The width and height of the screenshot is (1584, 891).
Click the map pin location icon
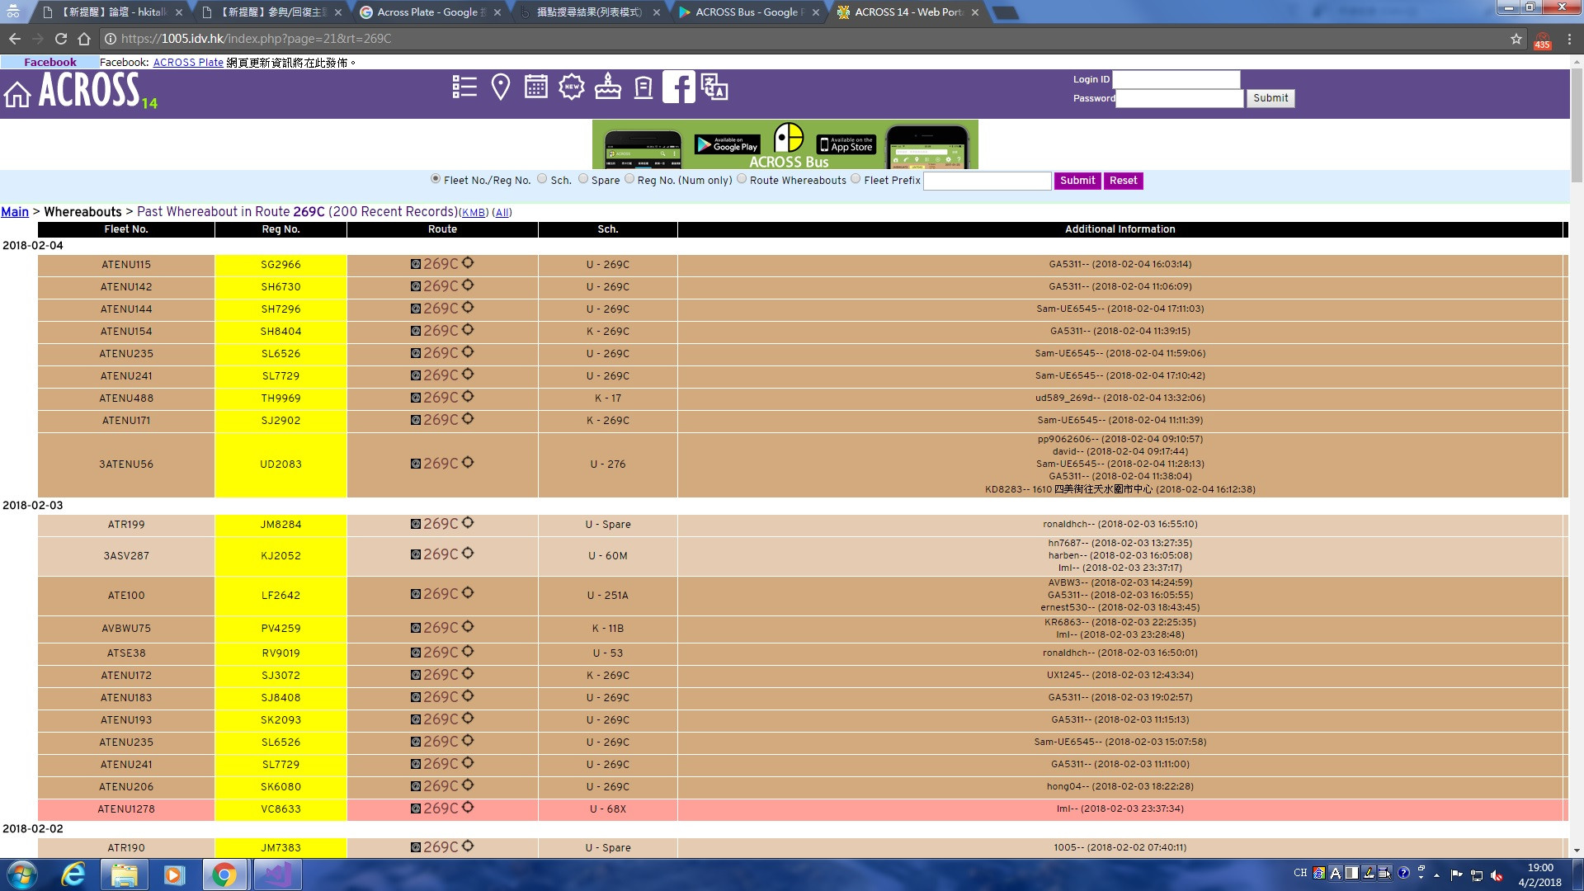[501, 87]
